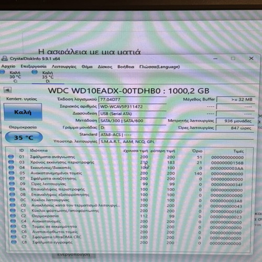The image size is (262, 262).
Task: Click the Ιδιότητα column header
Action: 39,150
